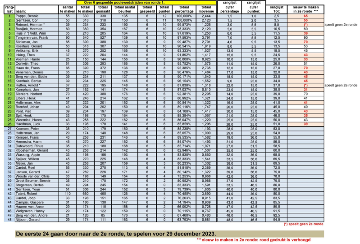Click the 'aantal te maken' column header
This screenshot has height=244, width=360.
click(68, 9)
